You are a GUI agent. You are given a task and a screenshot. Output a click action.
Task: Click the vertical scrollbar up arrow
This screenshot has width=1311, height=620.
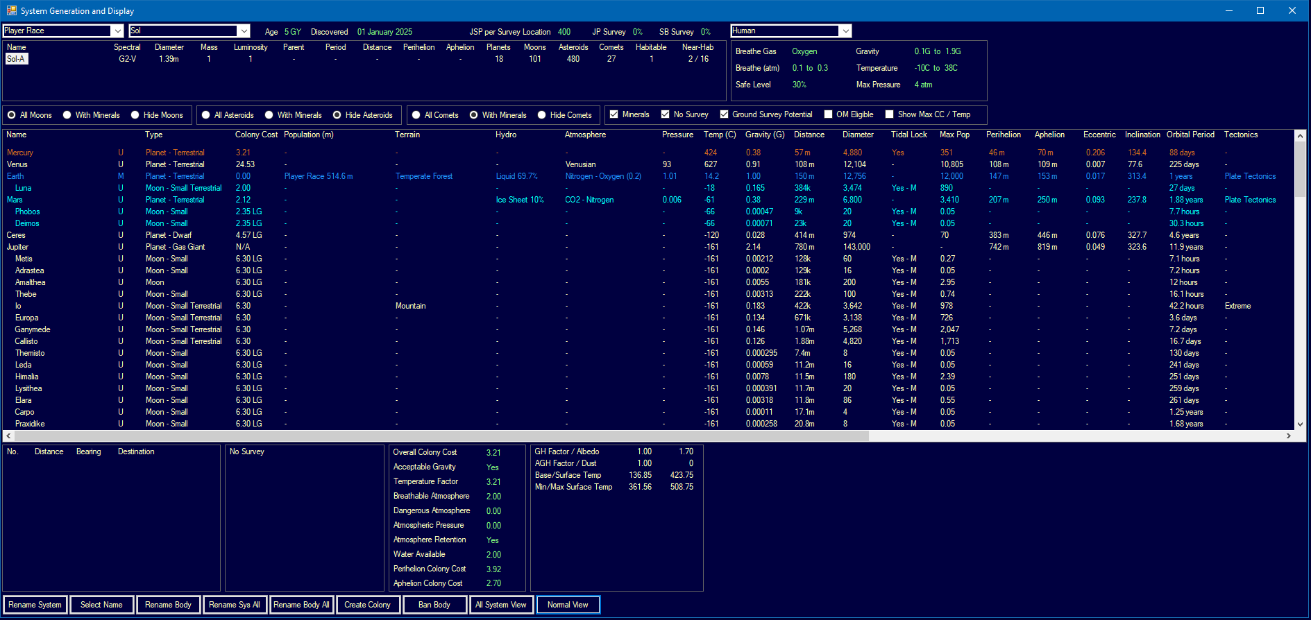(1300, 136)
